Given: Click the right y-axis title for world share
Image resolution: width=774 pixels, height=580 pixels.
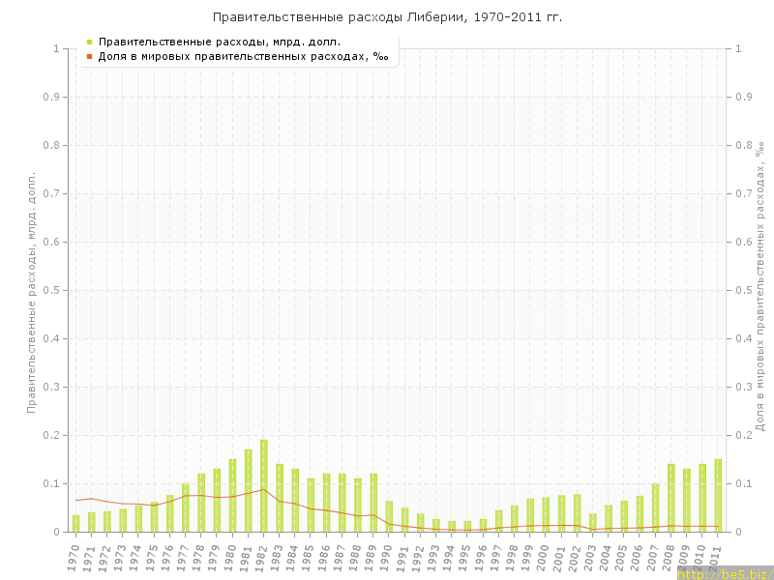Looking at the screenshot, I should (x=760, y=286).
